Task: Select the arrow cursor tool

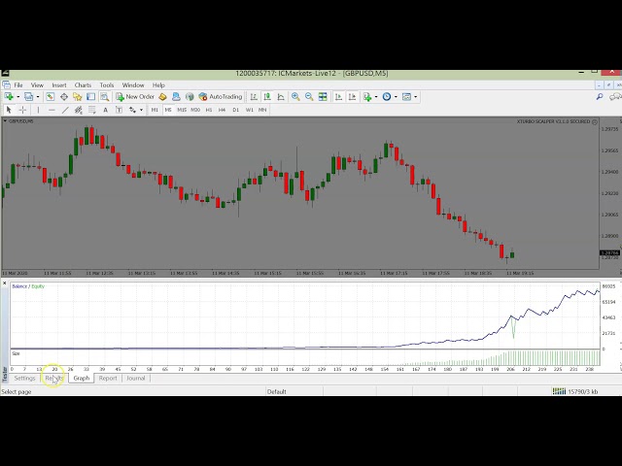Action: click(9, 110)
